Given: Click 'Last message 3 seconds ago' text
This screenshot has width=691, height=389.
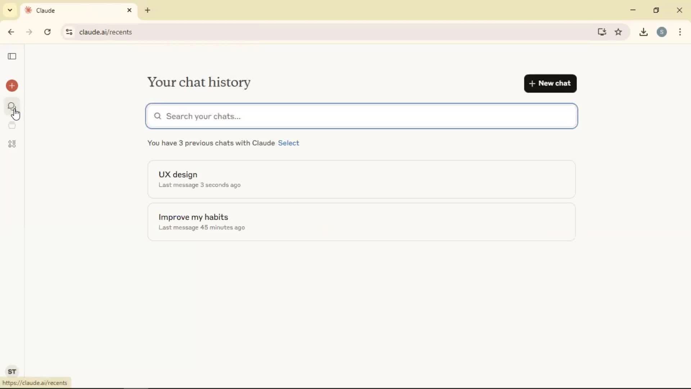Looking at the screenshot, I should pos(200,185).
